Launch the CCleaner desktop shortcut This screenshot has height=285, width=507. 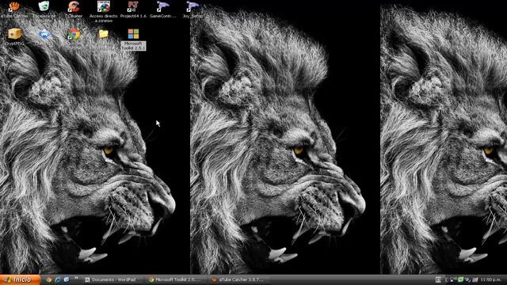[74, 9]
